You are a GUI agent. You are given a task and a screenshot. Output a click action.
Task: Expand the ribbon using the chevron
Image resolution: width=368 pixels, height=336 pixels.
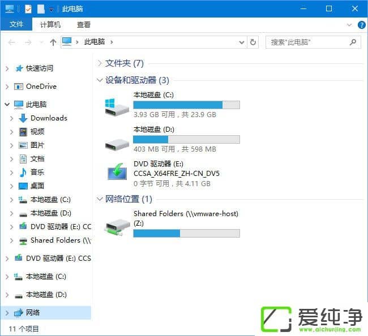[349, 25]
